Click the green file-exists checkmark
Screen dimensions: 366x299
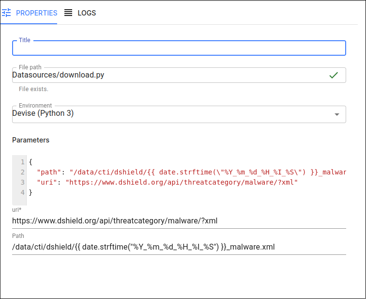point(334,75)
